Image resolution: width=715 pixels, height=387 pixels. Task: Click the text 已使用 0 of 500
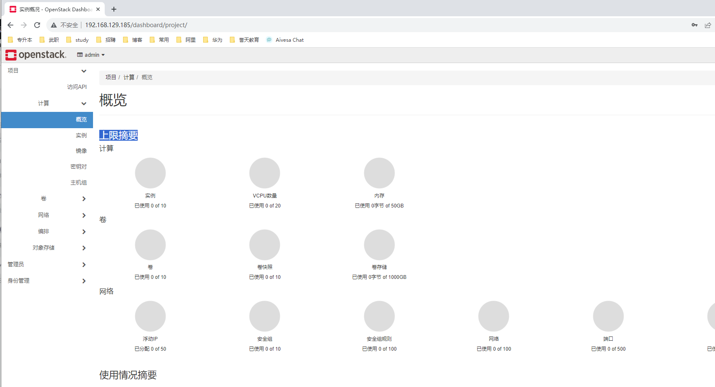(608, 349)
